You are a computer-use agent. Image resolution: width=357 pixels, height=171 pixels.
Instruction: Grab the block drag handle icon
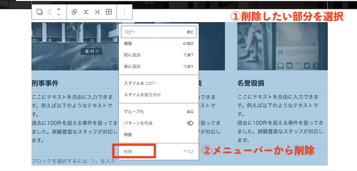tap(49, 12)
